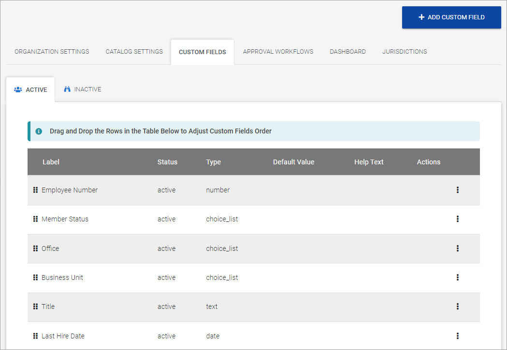Expand actions menu for Office field
Viewport: 507px width, 350px height.
pyautogui.click(x=457, y=248)
